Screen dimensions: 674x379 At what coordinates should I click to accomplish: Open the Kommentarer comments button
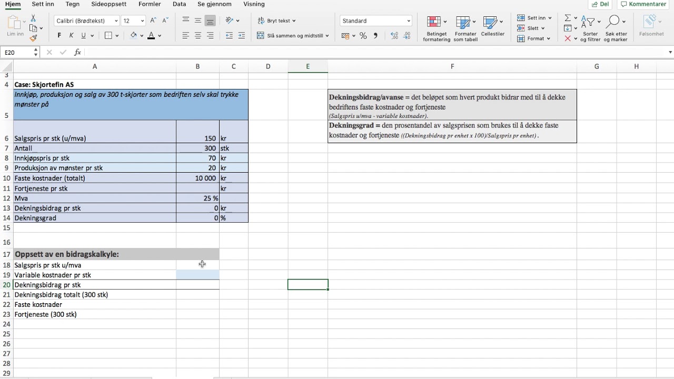click(643, 4)
